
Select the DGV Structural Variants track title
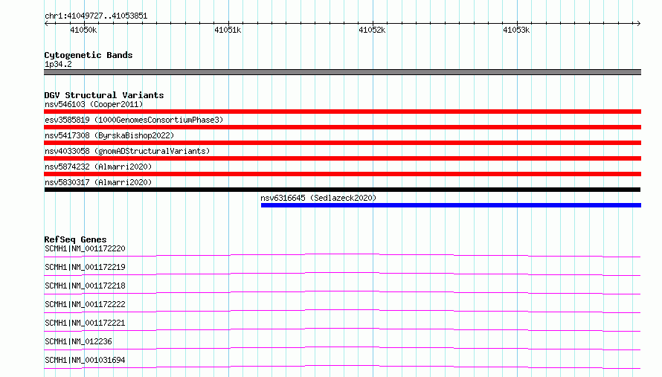104,95
